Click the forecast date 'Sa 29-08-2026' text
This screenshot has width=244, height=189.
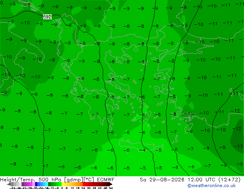click(x=162, y=179)
